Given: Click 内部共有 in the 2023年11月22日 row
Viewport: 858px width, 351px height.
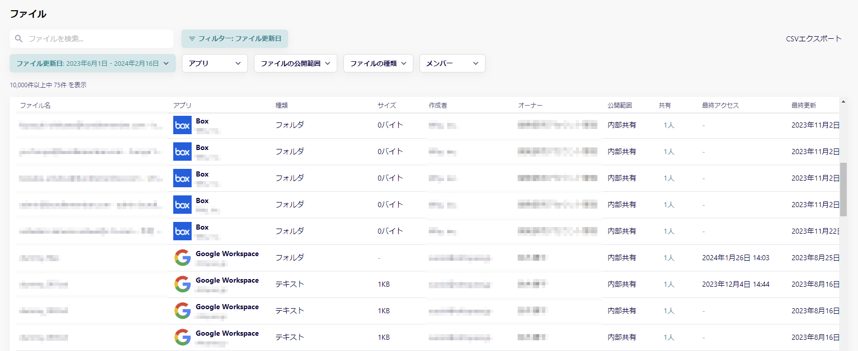Looking at the screenshot, I should [x=621, y=231].
